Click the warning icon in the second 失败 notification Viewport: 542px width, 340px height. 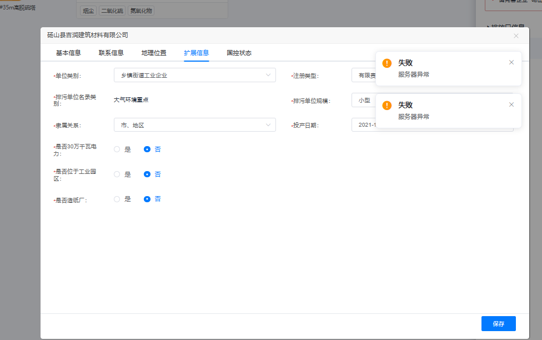click(387, 106)
